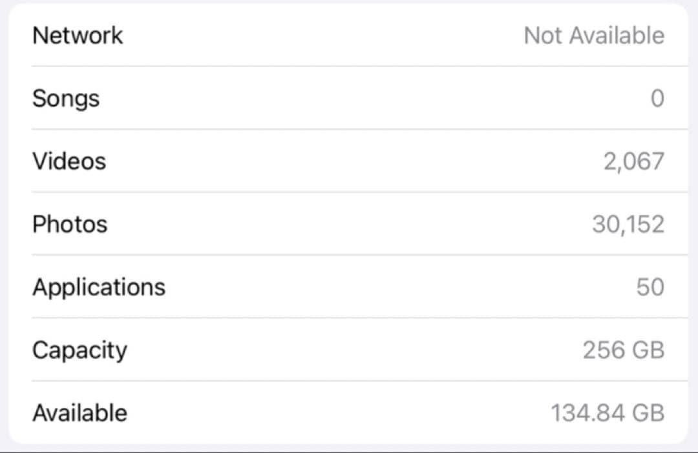Tap the Photos label
The height and width of the screenshot is (453, 698).
tap(70, 224)
